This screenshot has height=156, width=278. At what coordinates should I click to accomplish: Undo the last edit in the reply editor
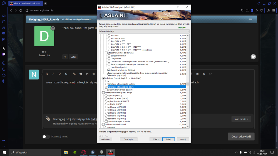coord(204,74)
